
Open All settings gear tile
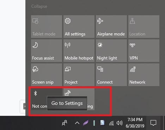click(x=79, y=27)
